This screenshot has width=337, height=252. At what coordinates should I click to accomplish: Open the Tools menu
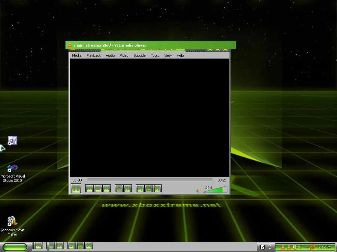[x=155, y=55]
